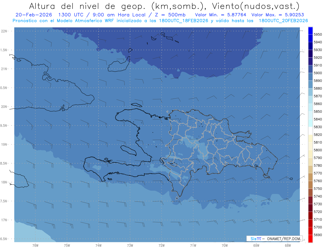This screenshot has height=249, width=323.
Task: Pick the colorbar swatch between 5900 and 5910
Action: tap(310, 69)
